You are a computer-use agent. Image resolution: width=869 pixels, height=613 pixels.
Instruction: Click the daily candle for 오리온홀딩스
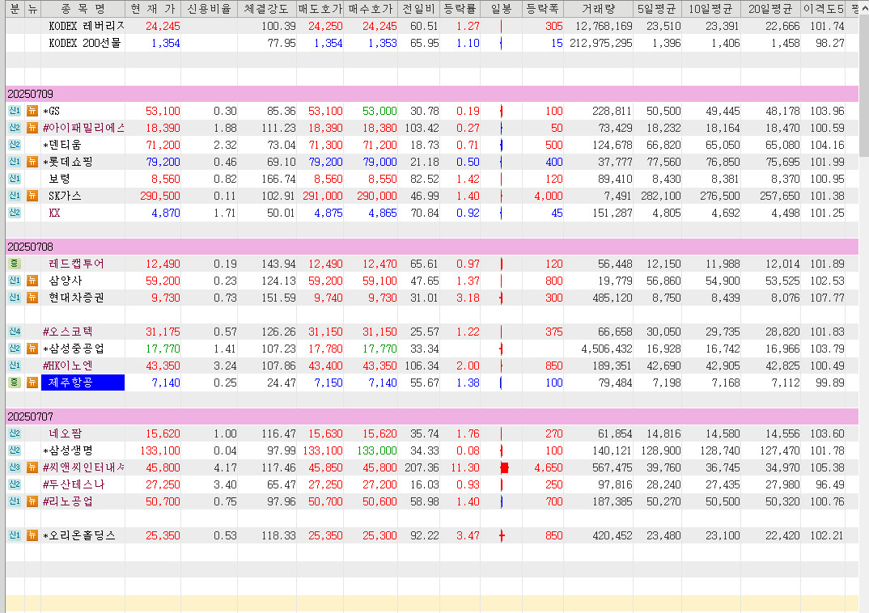click(502, 535)
